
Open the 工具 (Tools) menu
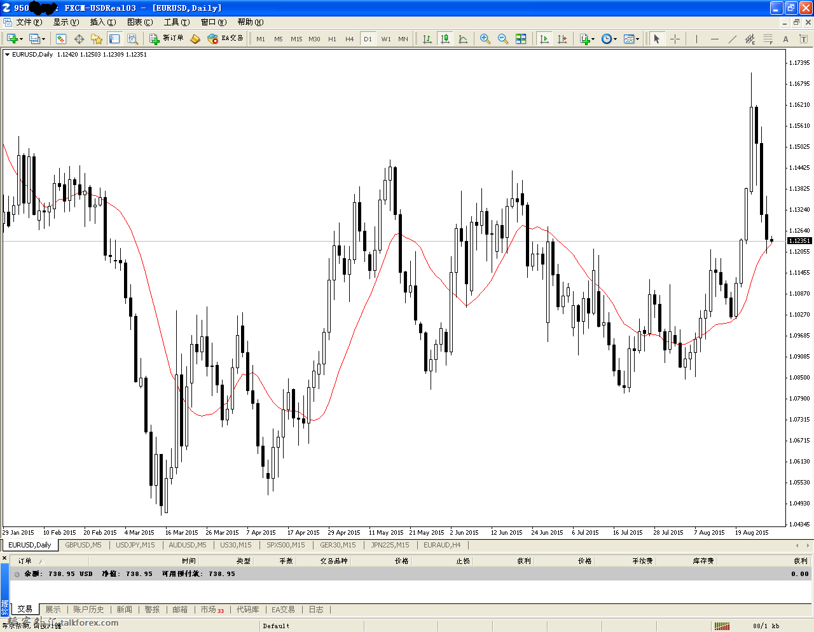coord(177,22)
